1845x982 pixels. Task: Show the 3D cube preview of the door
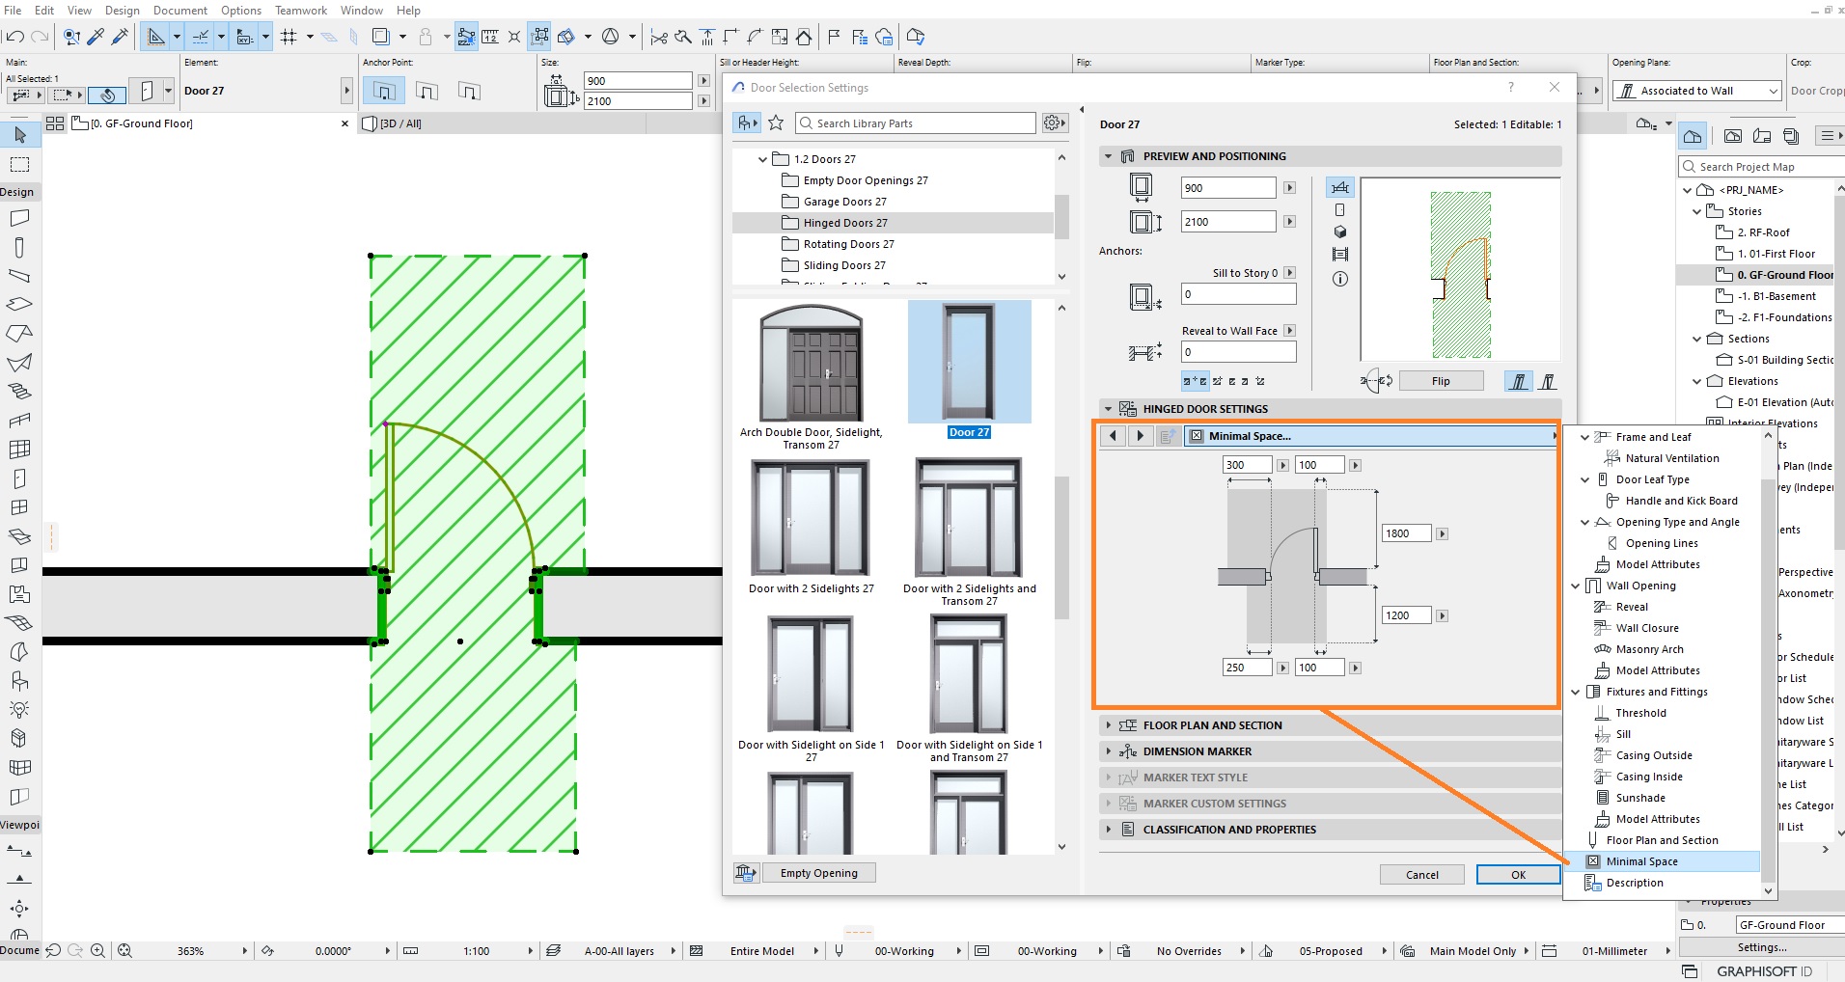tap(1339, 232)
